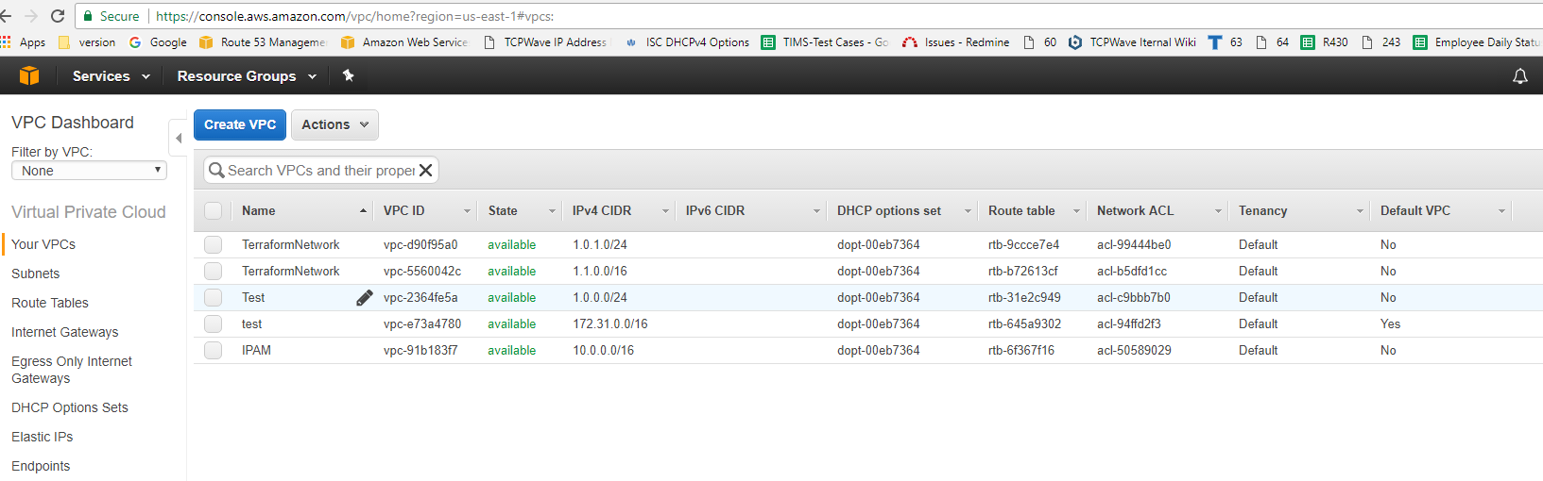Clear the VPC search with X icon
Viewport: 1543px width, 481px height.
pyautogui.click(x=426, y=170)
